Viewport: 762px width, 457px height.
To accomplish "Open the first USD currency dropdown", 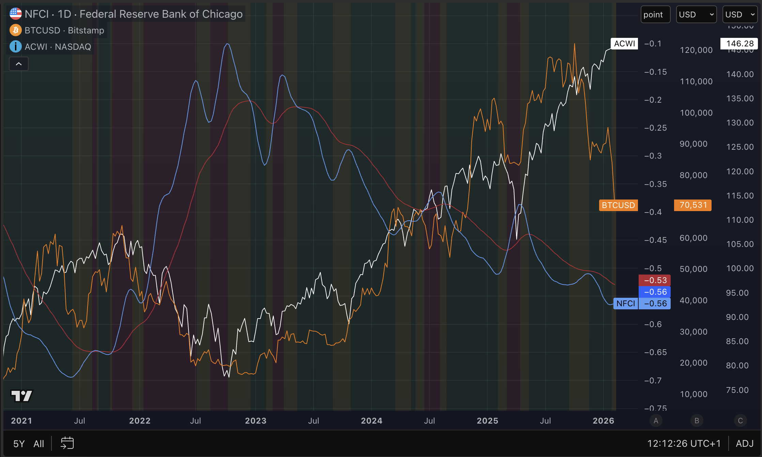I will click(x=696, y=15).
